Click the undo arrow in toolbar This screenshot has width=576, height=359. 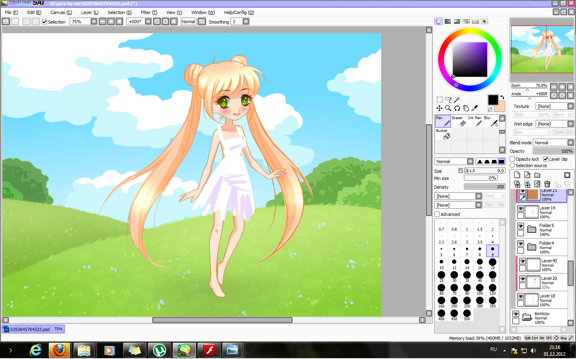pyautogui.click(x=6, y=22)
